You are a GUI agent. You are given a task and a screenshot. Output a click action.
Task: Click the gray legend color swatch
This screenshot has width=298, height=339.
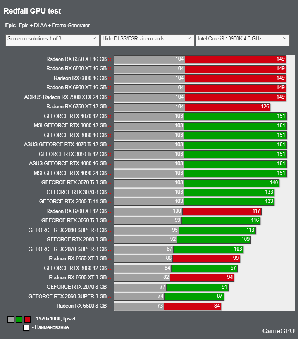coord(10,319)
